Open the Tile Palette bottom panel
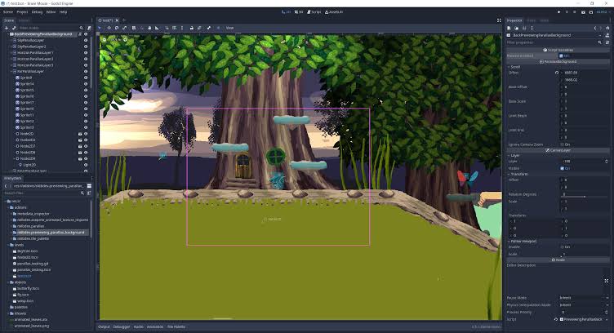Image resolution: width=614 pixels, height=333 pixels. pyautogui.click(x=176, y=326)
